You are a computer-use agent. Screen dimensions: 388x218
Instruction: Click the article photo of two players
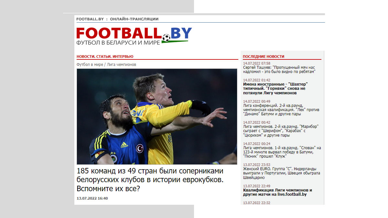(157, 116)
